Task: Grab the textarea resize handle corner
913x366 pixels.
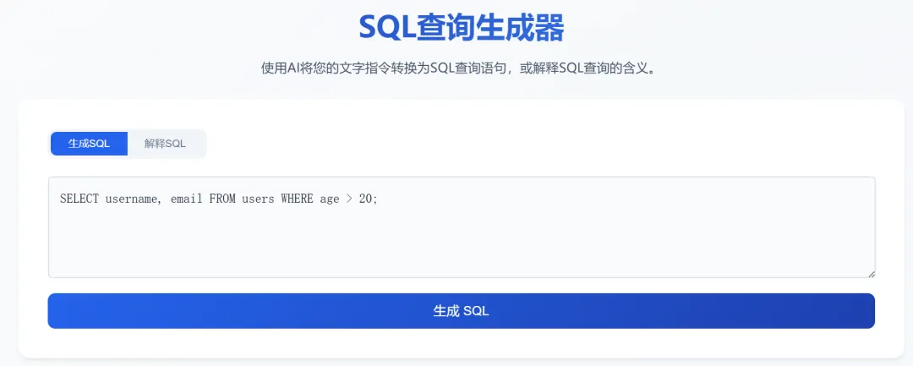Action: (x=870, y=272)
